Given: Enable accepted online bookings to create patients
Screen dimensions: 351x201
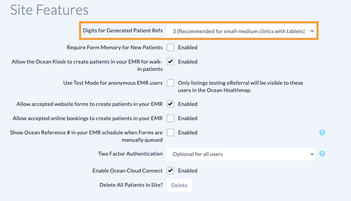Looking at the screenshot, I should [x=170, y=118].
